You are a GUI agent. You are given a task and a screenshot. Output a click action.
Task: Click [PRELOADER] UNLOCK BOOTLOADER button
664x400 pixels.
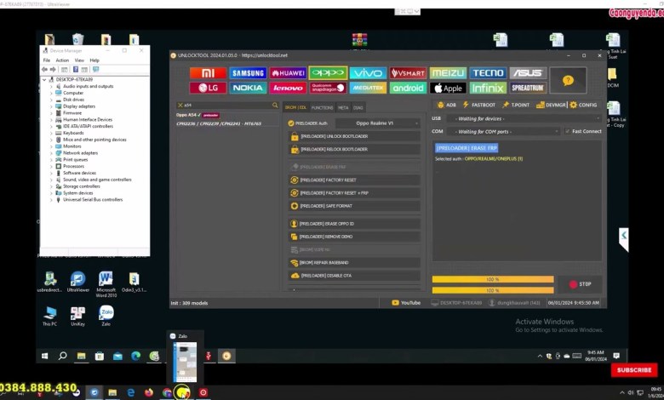(x=354, y=136)
